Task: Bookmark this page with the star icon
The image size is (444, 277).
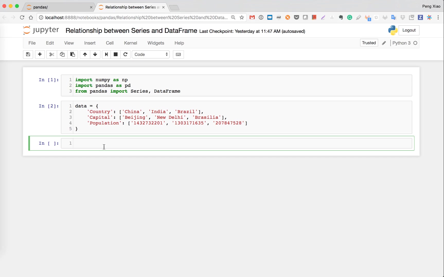Action: click(242, 17)
